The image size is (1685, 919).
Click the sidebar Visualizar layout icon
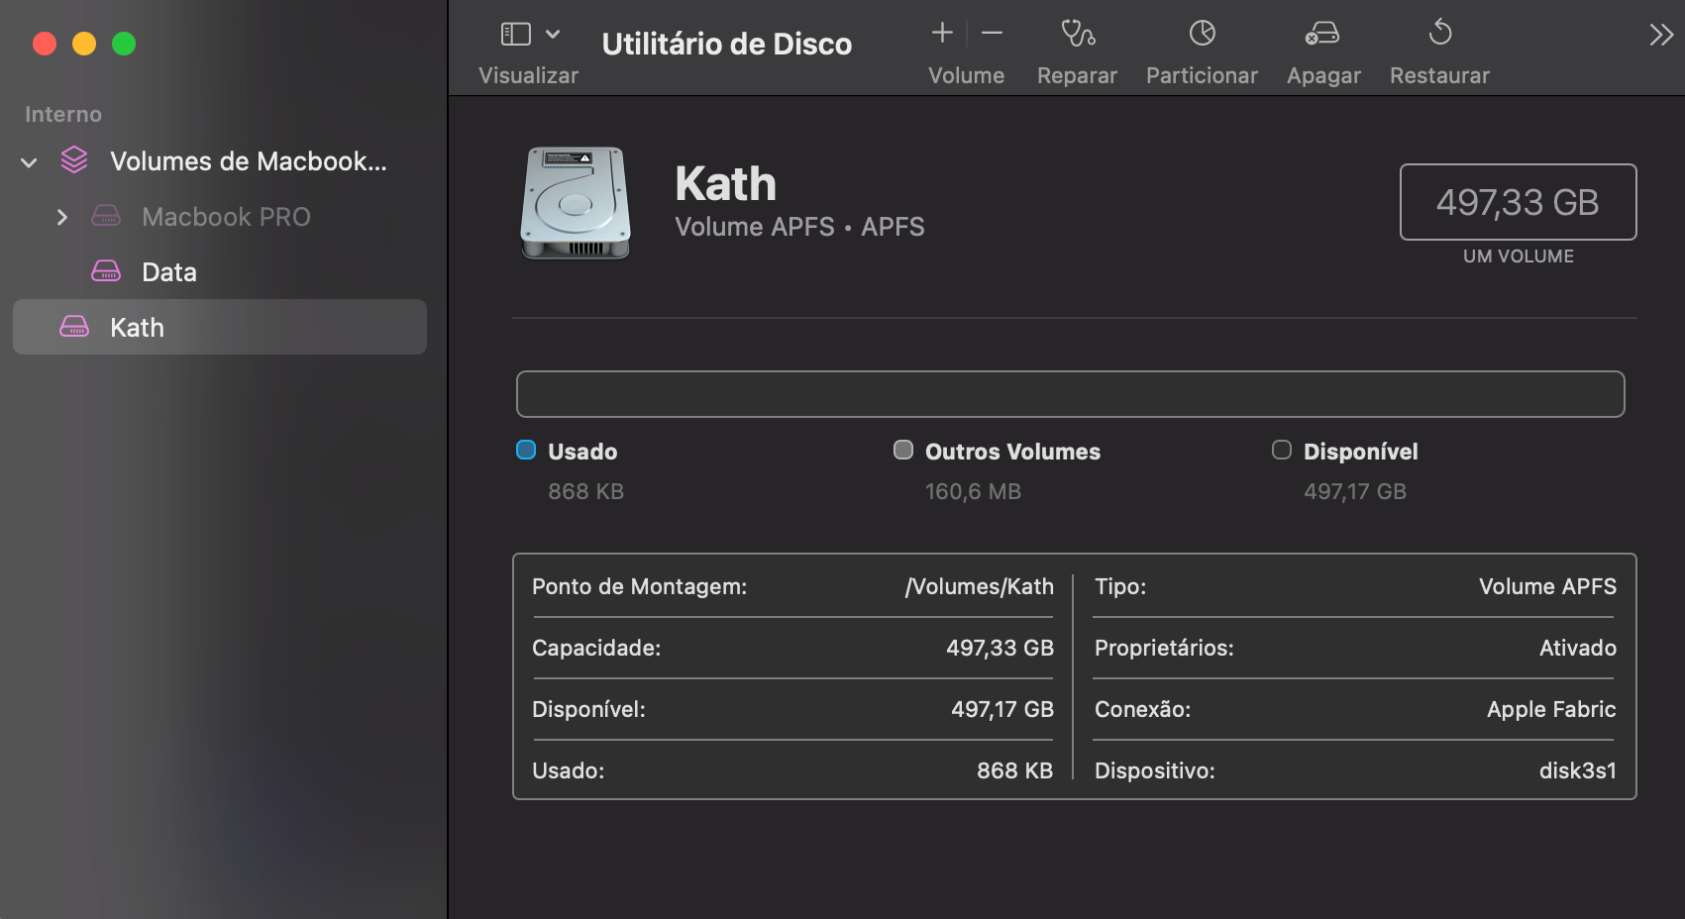(516, 35)
